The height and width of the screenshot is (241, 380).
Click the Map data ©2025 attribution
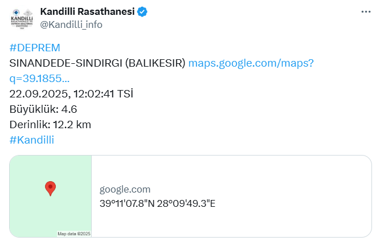(x=74, y=234)
